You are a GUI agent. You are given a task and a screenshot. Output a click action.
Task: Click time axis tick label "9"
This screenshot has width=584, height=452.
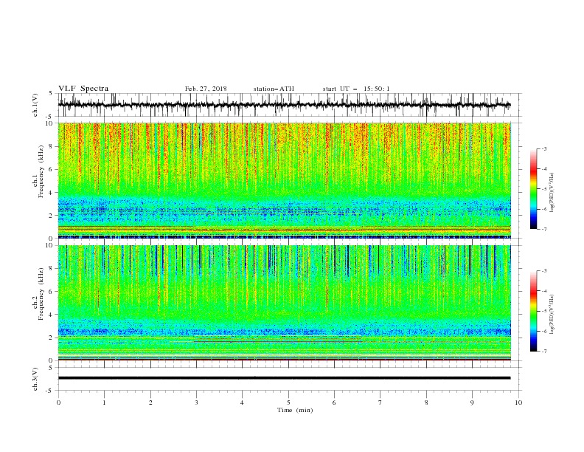pyautogui.click(x=472, y=403)
